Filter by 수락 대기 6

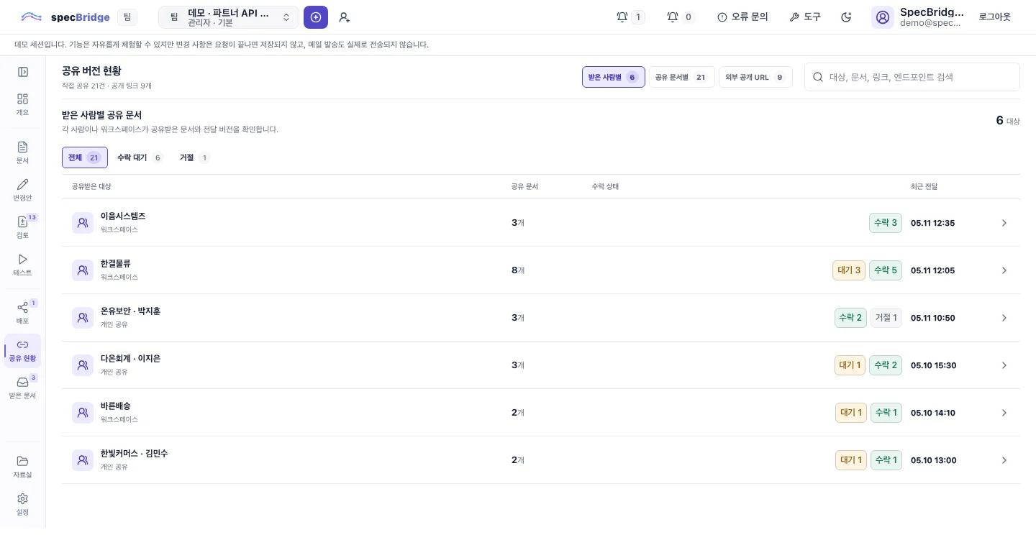click(x=140, y=157)
